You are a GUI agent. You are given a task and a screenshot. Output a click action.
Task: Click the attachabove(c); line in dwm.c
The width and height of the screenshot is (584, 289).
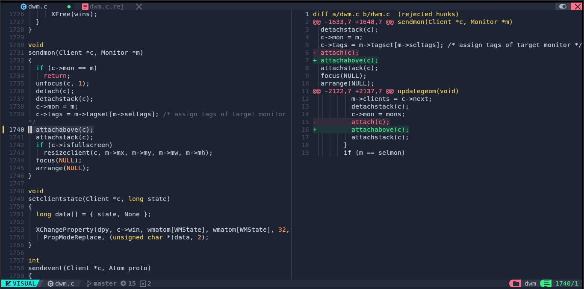click(64, 130)
